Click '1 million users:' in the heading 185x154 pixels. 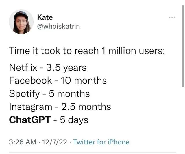coord(133,51)
